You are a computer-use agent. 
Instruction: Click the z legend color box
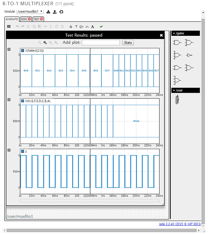tap(23, 151)
